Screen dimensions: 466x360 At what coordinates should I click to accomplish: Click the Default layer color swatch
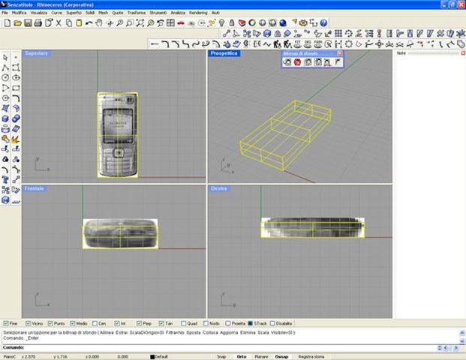click(x=152, y=356)
